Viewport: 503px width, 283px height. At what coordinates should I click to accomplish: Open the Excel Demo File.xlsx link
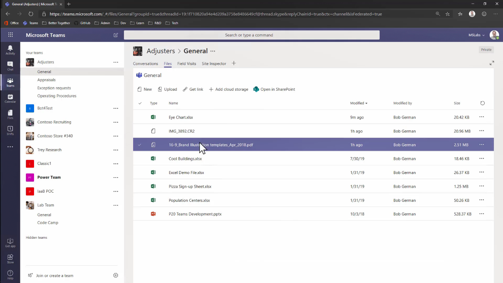[x=186, y=173]
